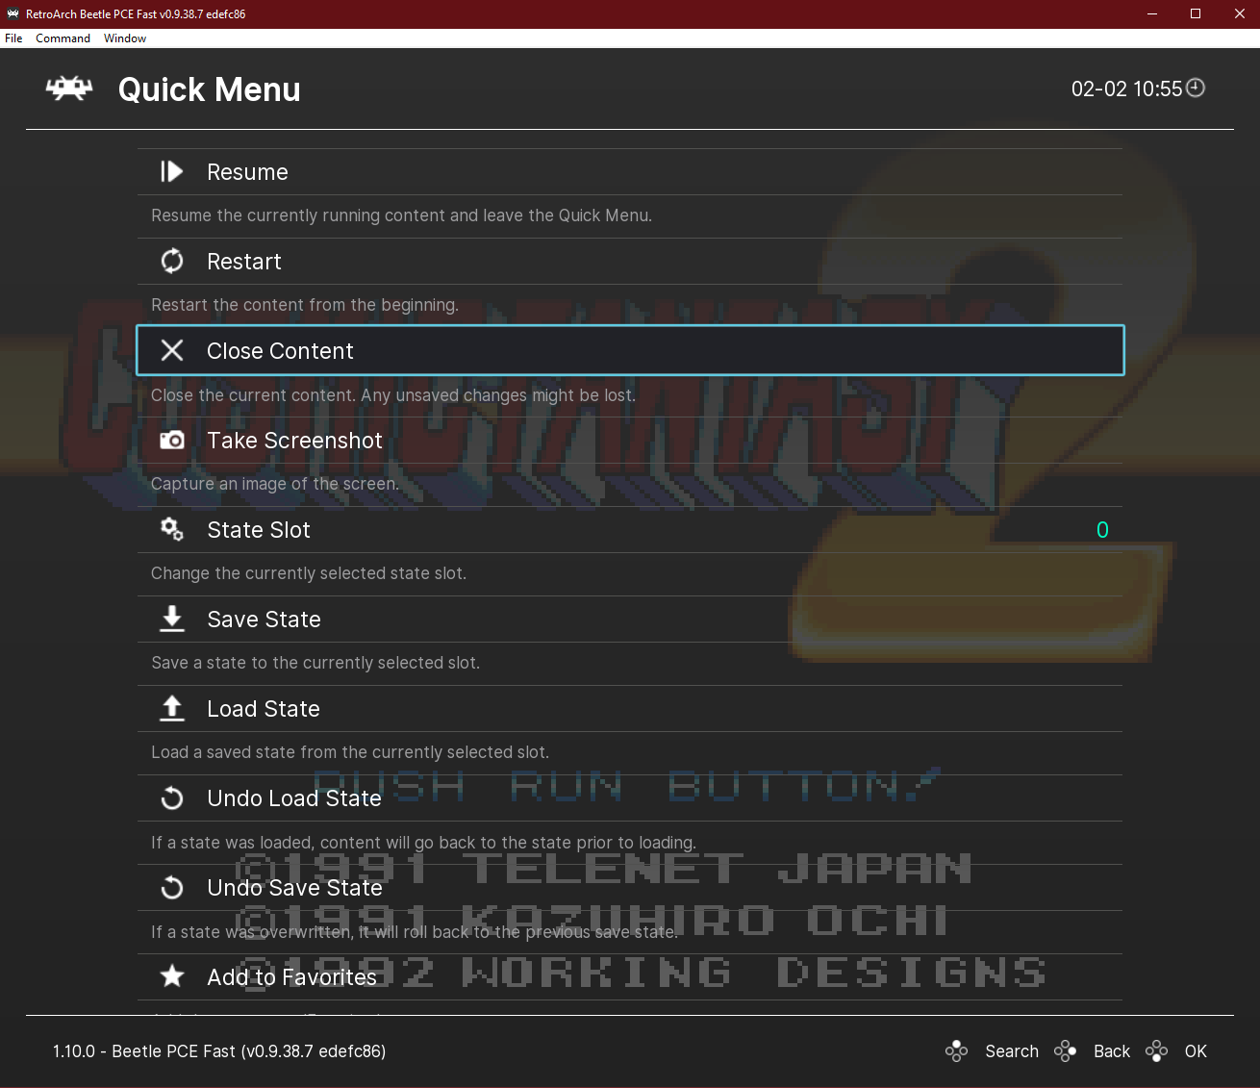This screenshot has width=1260, height=1088.
Task: Click the Restart circular arrows icon
Action: tap(172, 261)
